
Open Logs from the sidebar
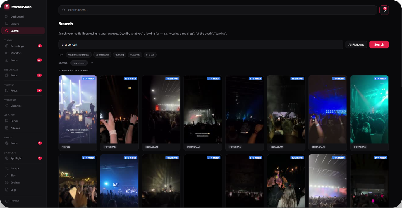coord(23,190)
